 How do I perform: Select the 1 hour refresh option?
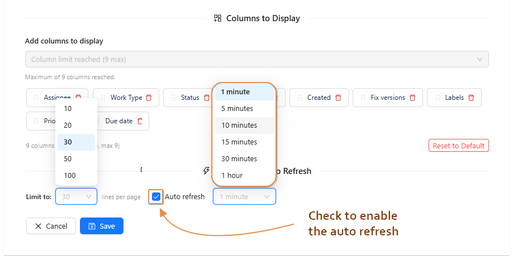tap(232, 175)
